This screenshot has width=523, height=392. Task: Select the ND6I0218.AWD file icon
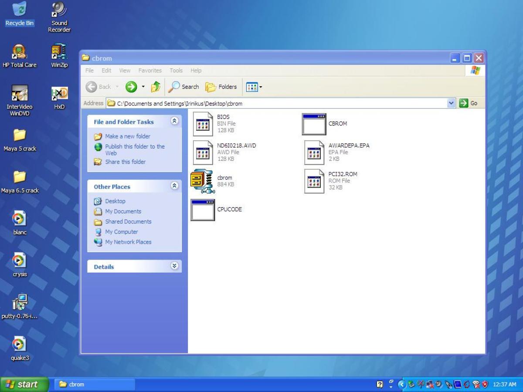(203, 152)
